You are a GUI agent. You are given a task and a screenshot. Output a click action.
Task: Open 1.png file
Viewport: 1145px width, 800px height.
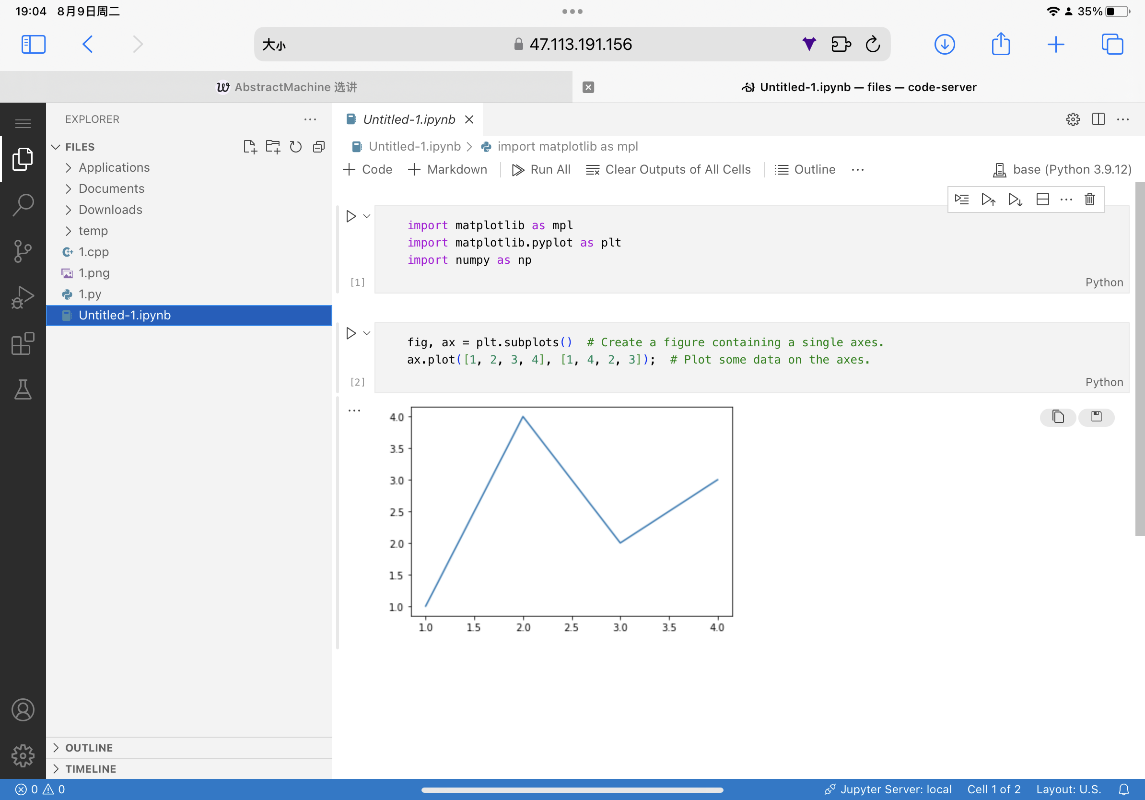(189, 273)
